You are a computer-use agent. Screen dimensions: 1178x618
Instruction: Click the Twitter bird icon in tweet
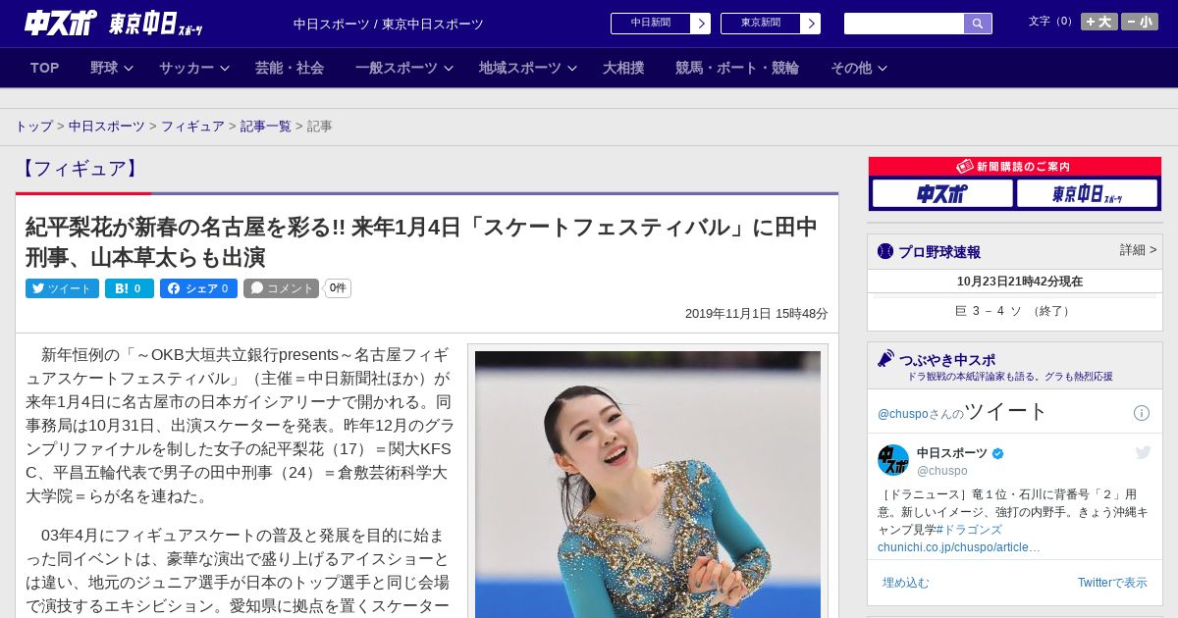[x=1143, y=452]
